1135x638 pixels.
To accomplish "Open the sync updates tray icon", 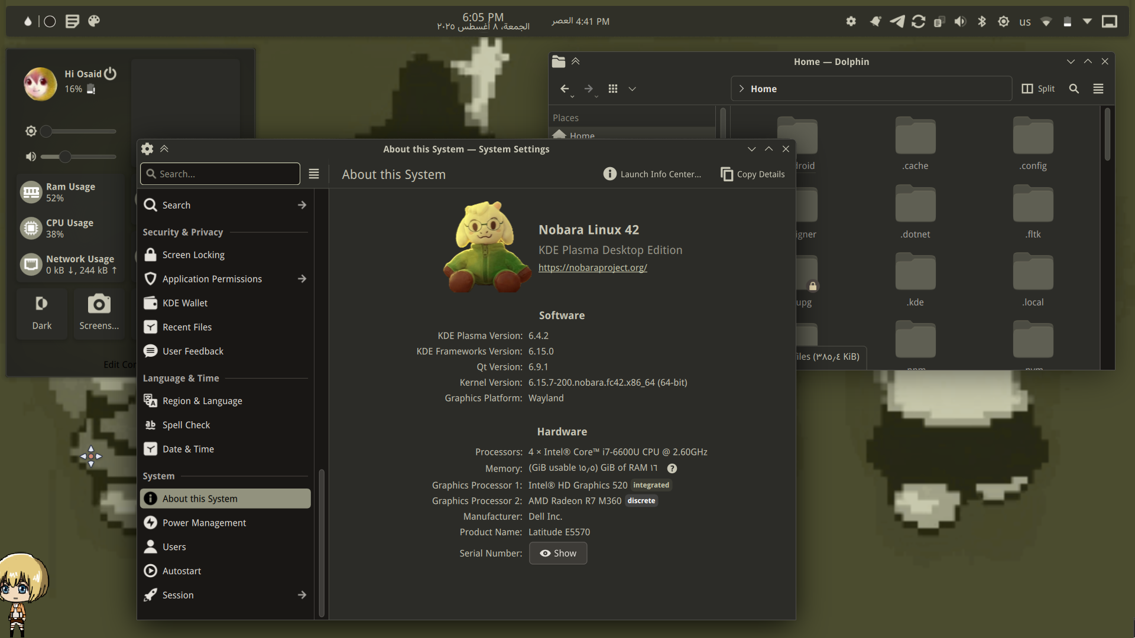I will (x=918, y=21).
